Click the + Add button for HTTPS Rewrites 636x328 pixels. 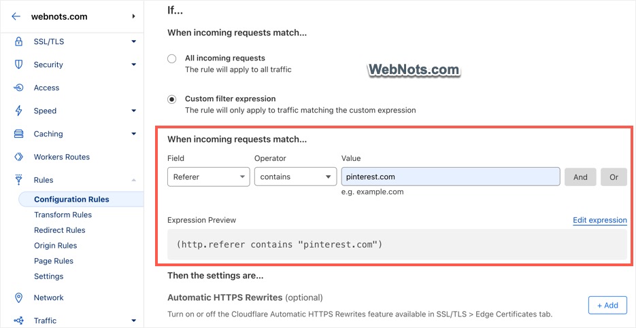pyautogui.click(x=607, y=306)
